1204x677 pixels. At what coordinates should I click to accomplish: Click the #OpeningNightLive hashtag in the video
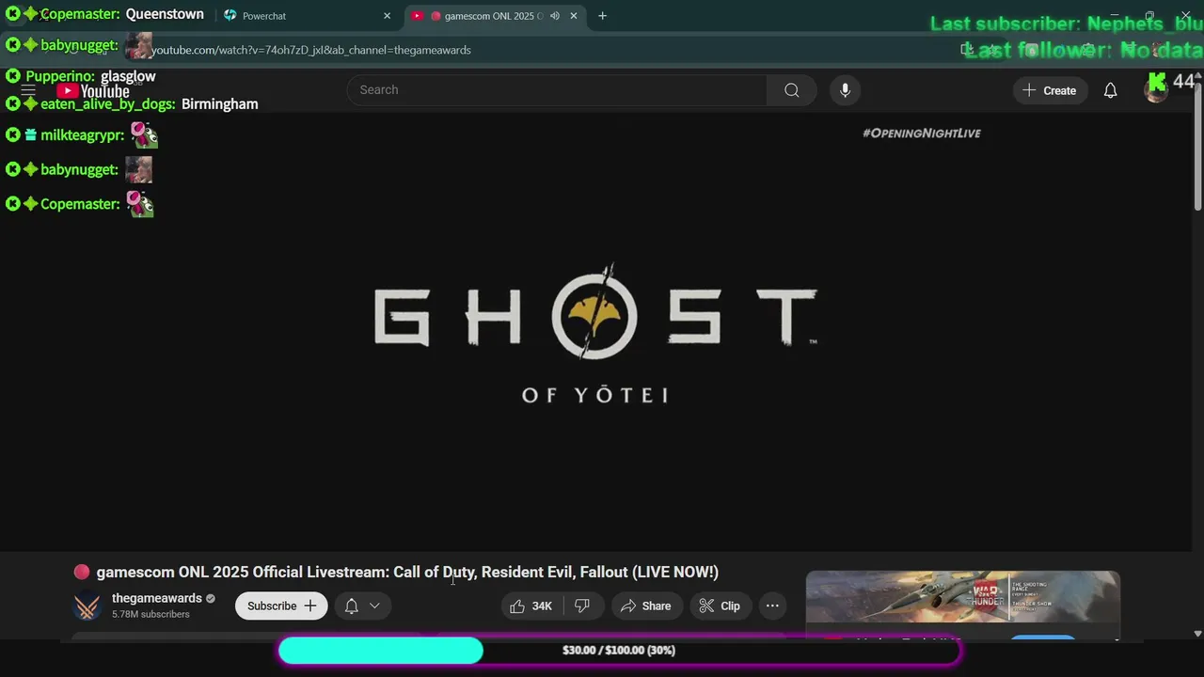(x=922, y=134)
